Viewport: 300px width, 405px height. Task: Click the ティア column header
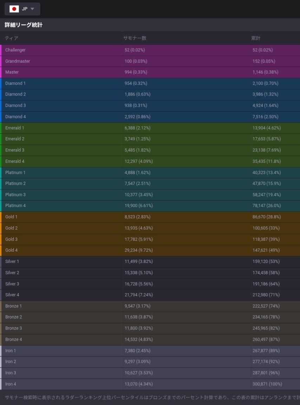click(x=12, y=38)
